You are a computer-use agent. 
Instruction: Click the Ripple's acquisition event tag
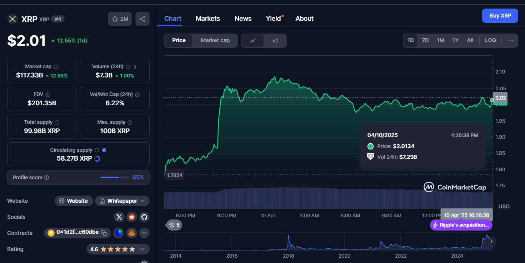pos(461,225)
